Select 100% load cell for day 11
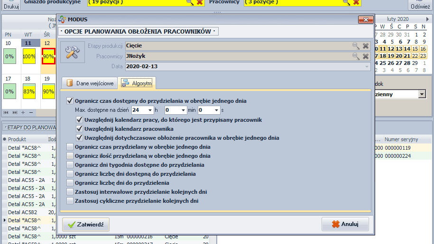Image resolution: width=434 pixels, height=244 pixels. click(29, 56)
